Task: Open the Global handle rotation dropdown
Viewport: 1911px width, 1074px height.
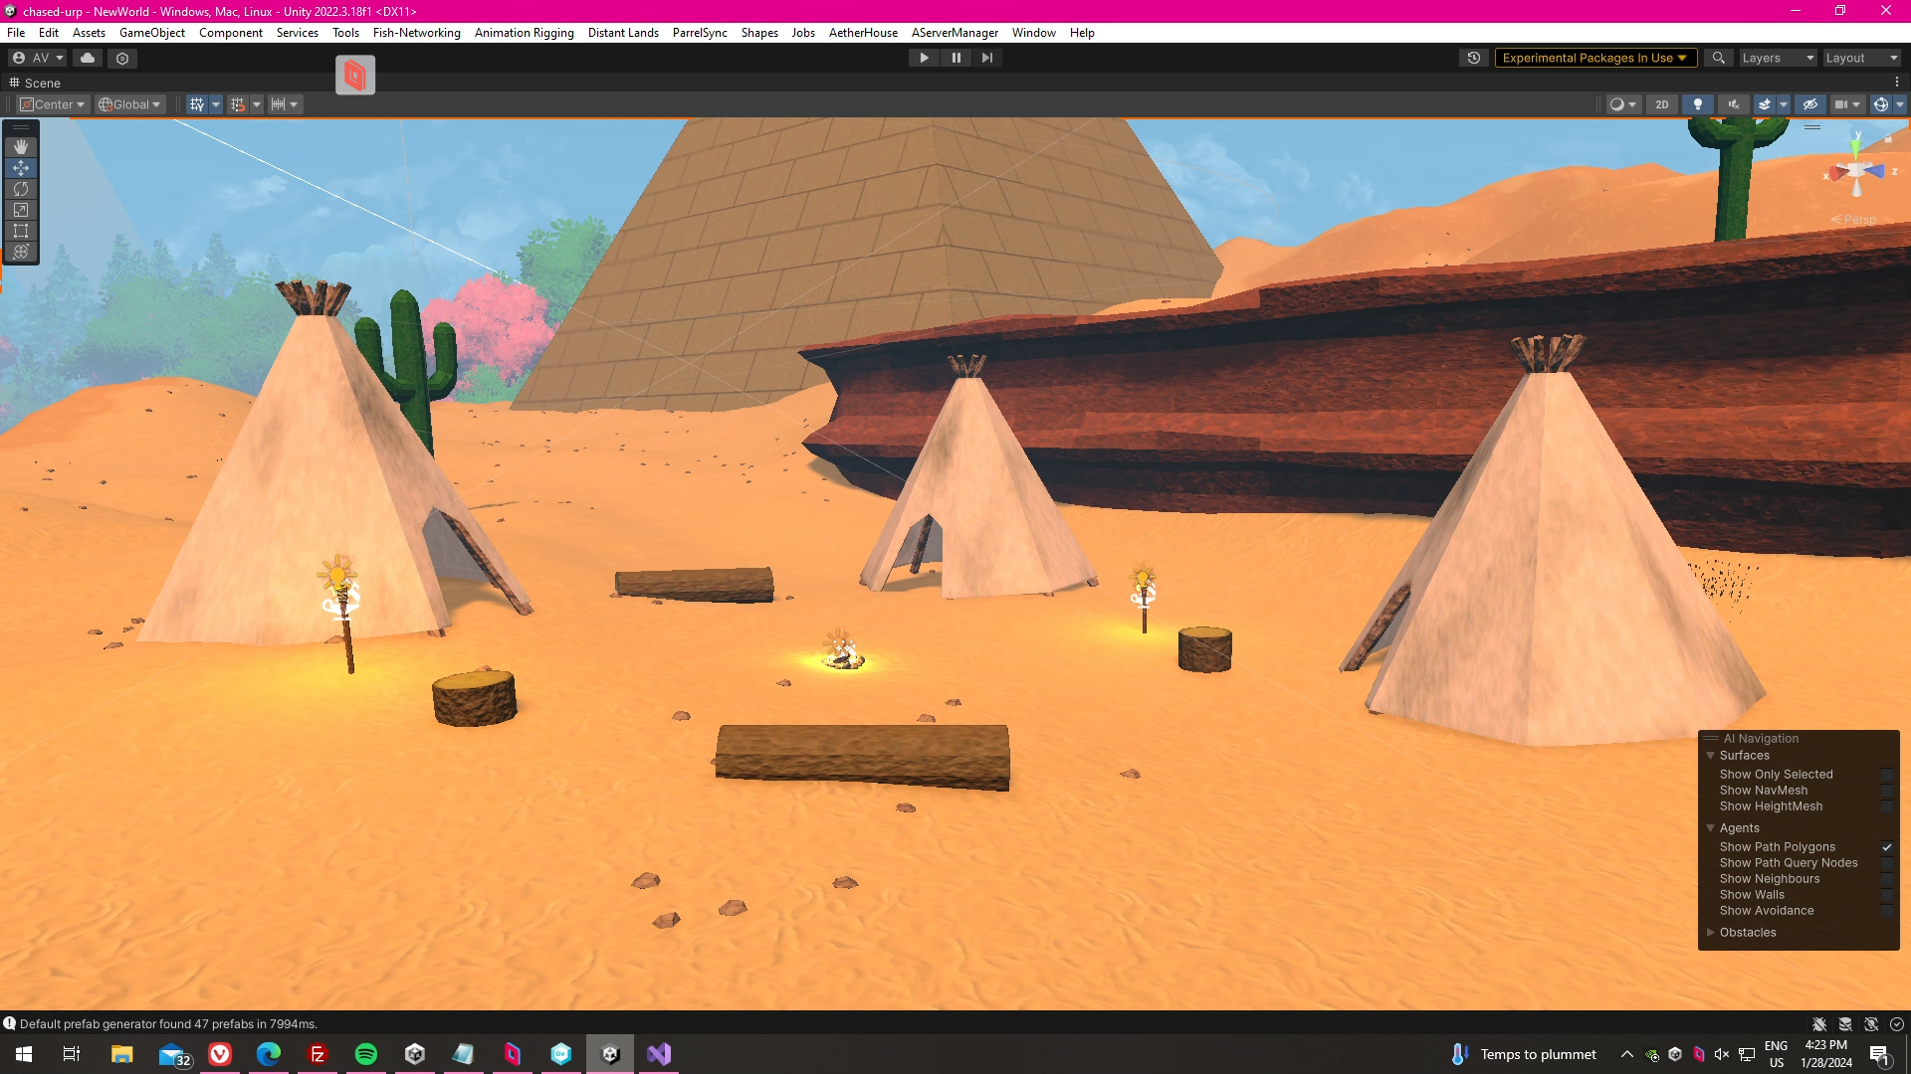Action: pyautogui.click(x=130, y=104)
